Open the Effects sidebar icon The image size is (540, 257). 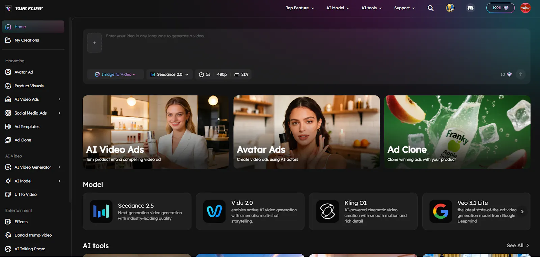[8, 222]
